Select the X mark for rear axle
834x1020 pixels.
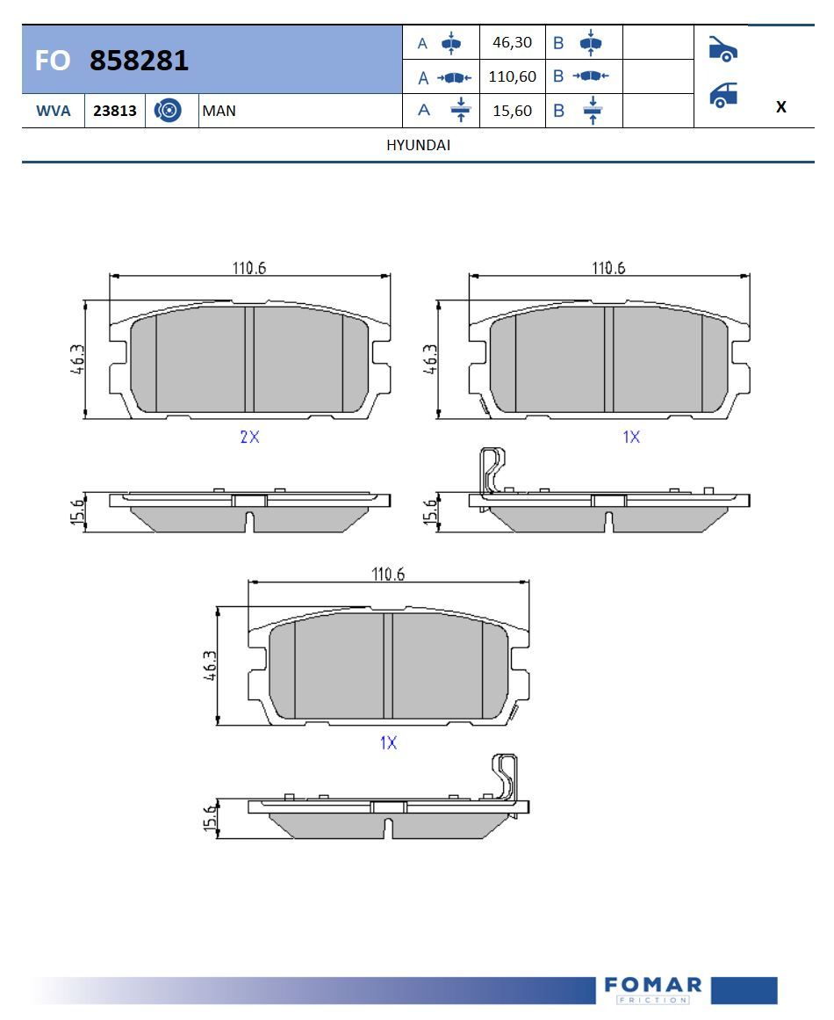click(x=780, y=107)
